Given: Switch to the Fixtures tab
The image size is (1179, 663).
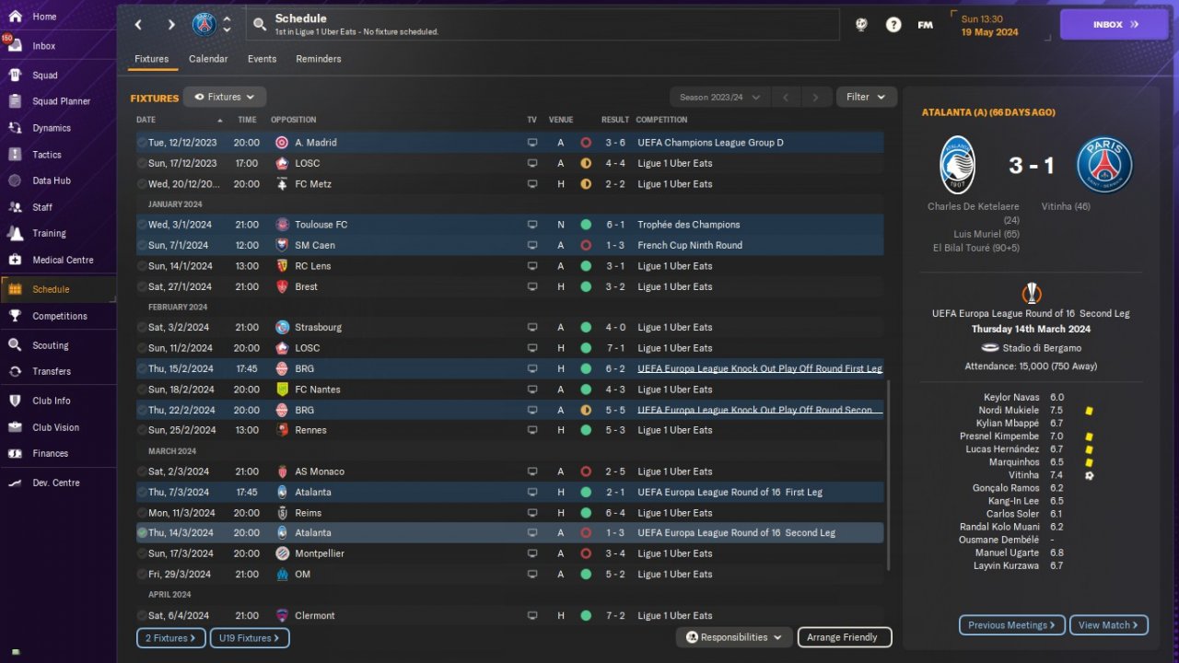Looking at the screenshot, I should 152,59.
